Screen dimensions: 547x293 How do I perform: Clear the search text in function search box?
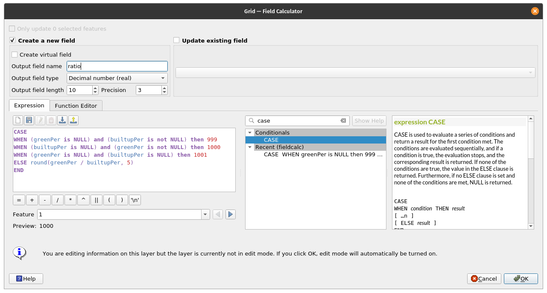[x=343, y=121]
